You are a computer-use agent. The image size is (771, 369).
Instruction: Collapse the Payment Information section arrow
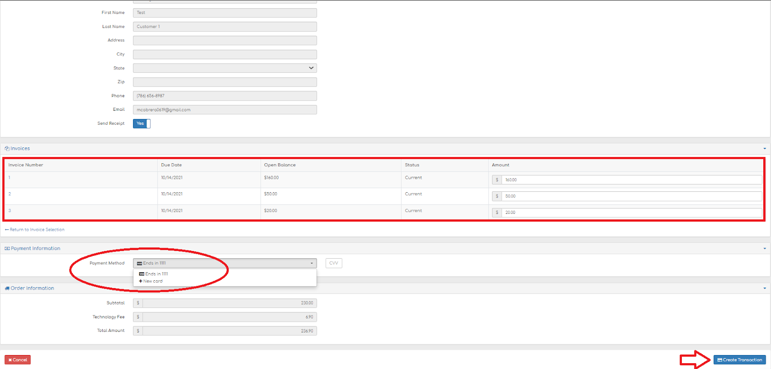pyautogui.click(x=764, y=249)
